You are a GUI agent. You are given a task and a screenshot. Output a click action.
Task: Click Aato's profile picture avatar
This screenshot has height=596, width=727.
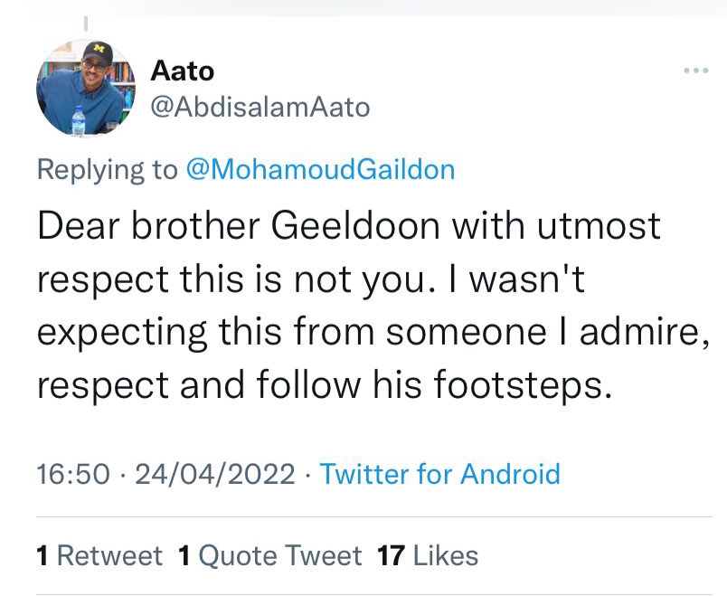coord(85,89)
